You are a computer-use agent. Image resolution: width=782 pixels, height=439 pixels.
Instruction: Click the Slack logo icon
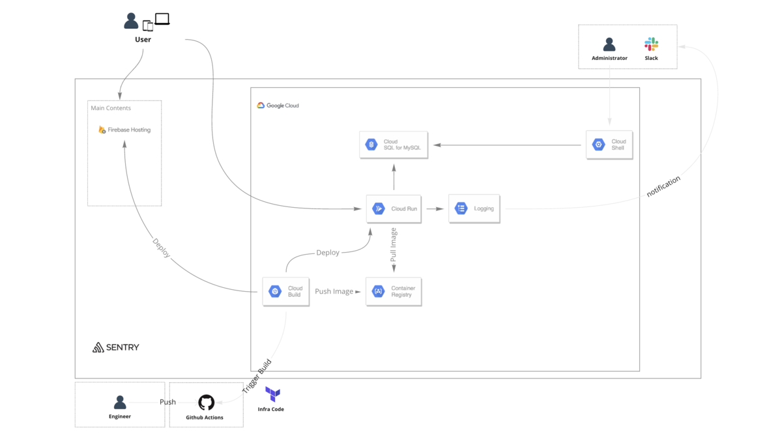tap(651, 44)
